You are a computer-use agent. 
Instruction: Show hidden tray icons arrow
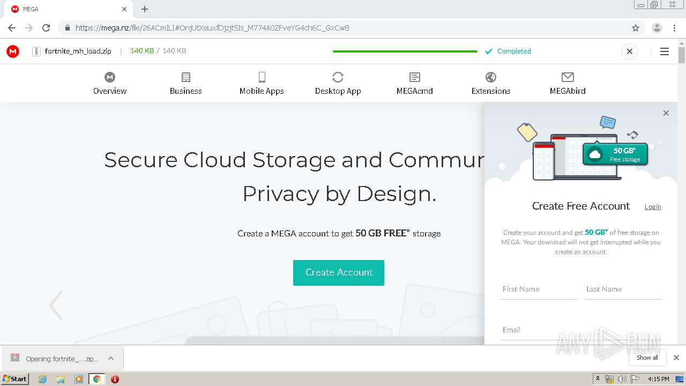point(598,379)
